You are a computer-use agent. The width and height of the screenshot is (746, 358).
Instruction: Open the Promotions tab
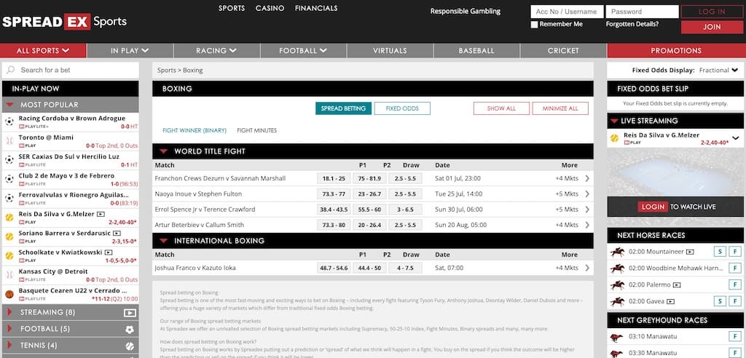pyautogui.click(x=676, y=50)
